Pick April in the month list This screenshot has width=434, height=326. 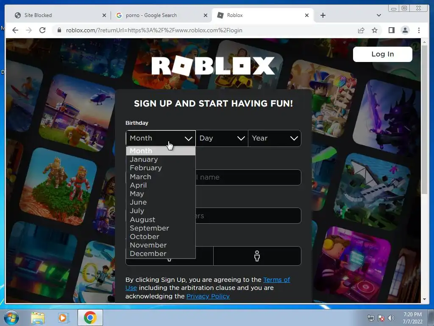tap(161, 185)
